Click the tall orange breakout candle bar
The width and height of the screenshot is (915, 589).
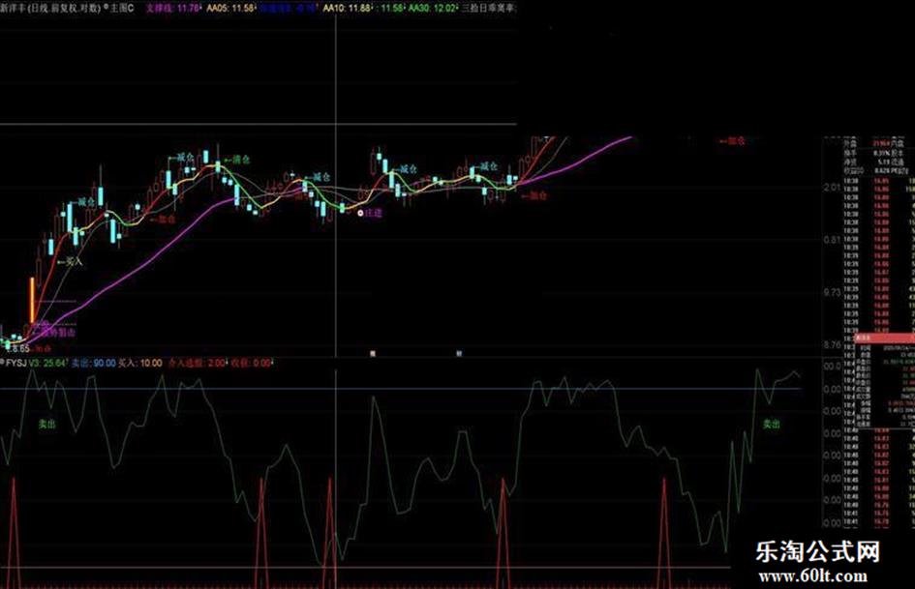pos(32,301)
